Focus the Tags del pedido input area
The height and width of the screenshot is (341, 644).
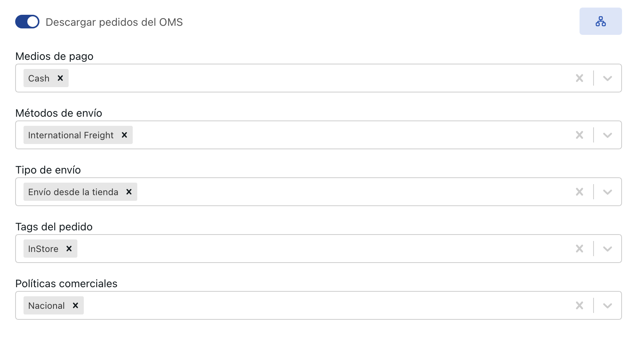[303, 249]
